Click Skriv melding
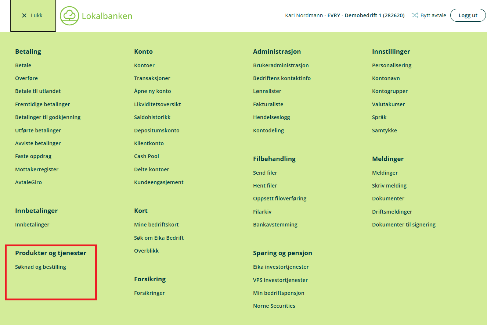This screenshot has height=325, width=487. click(389, 186)
